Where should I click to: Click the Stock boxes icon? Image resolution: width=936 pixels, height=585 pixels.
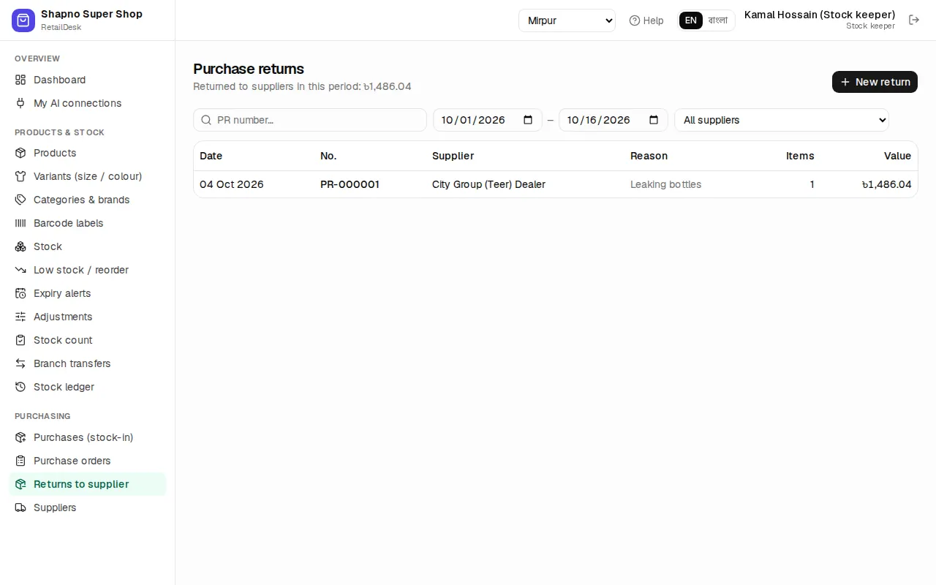[20, 246]
